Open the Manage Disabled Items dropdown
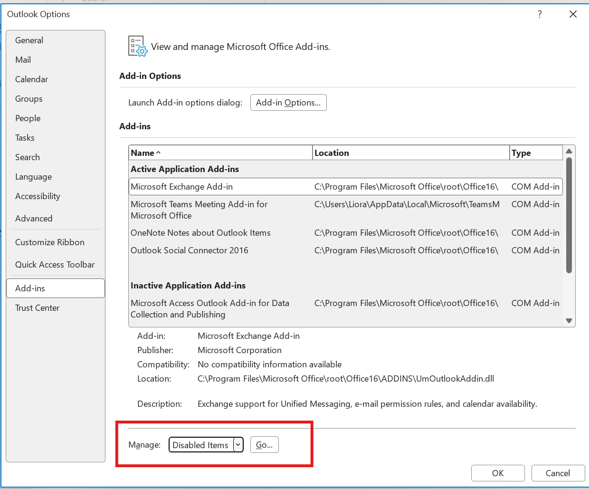Screen dimensions: 589x489 pos(206,445)
